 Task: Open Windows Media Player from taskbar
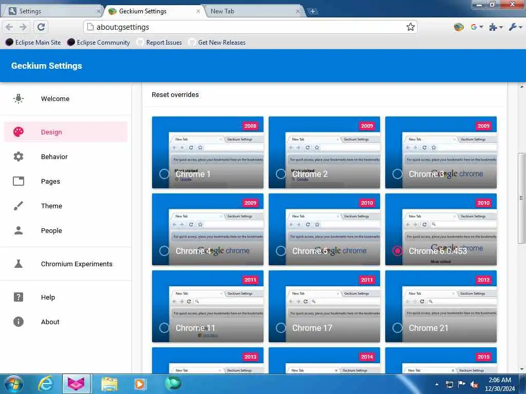(140, 384)
